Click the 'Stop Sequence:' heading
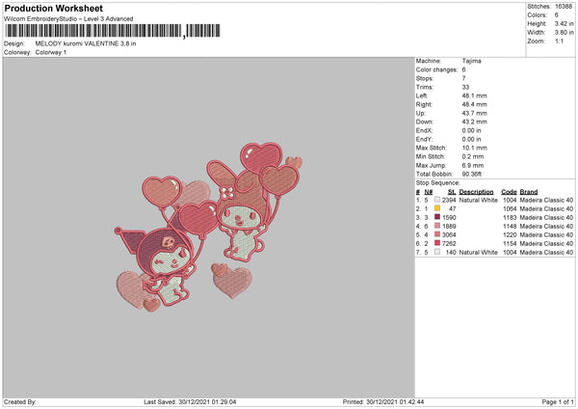Screen dimensions: 578x409 [x=438, y=182]
